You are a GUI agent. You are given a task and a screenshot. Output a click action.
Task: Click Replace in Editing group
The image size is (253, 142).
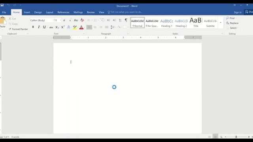click(x=232, y=23)
